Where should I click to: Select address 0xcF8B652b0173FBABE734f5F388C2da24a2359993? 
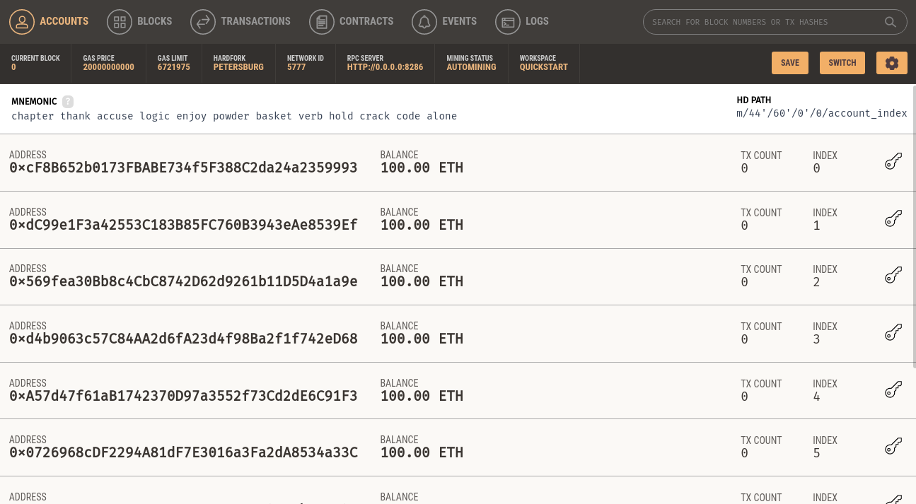[x=183, y=168]
